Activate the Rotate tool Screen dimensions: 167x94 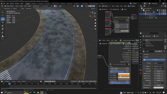[x=3, y=22]
